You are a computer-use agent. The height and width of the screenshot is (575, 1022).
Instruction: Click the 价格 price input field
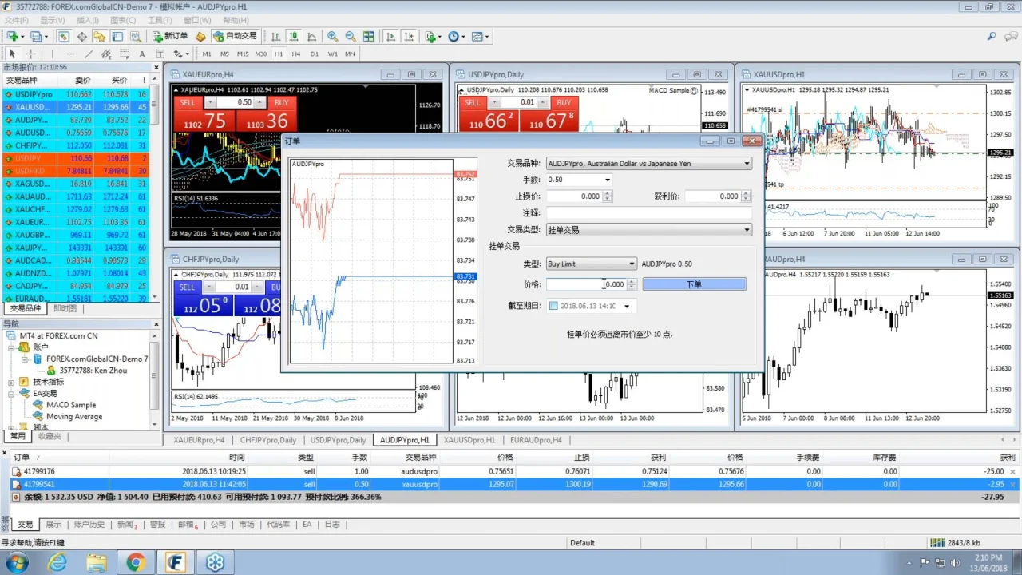[586, 284]
